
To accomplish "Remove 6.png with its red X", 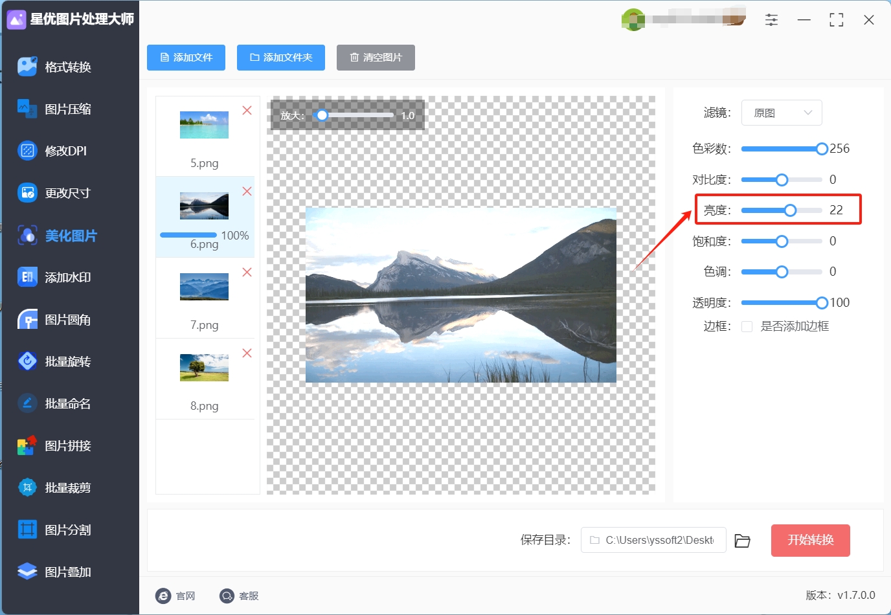I will pyautogui.click(x=247, y=192).
